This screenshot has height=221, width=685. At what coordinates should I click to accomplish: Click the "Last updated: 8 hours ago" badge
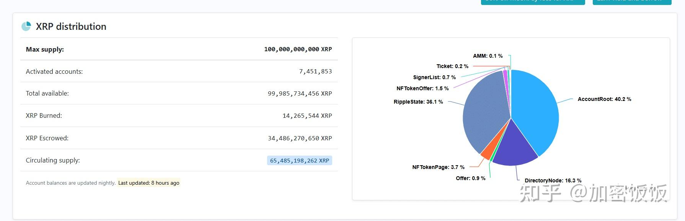(148, 183)
